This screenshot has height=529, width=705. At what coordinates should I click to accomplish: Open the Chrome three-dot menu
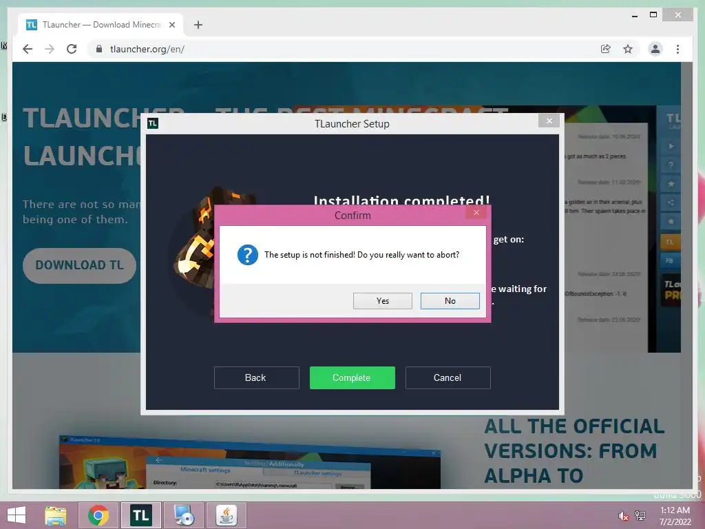coord(677,49)
